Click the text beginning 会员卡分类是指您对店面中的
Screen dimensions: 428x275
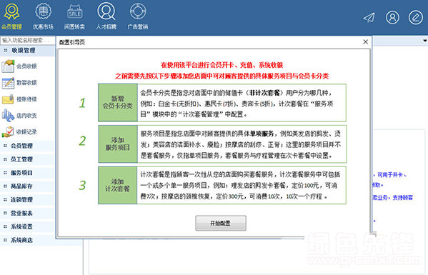pyautogui.click(x=237, y=104)
